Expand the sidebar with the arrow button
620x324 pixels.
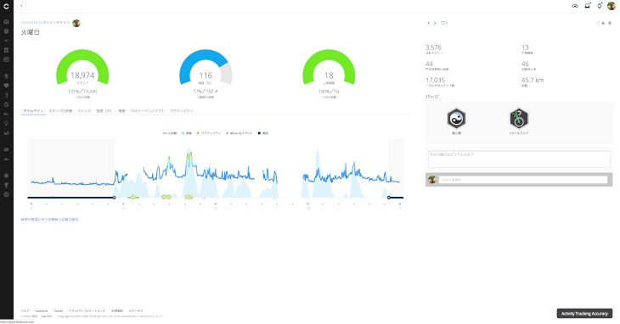pyautogui.click(x=21, y=6)
